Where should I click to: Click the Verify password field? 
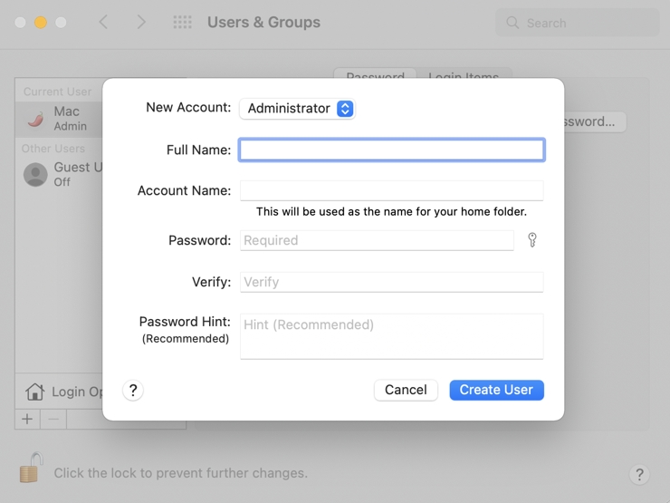tap(391, 282)
